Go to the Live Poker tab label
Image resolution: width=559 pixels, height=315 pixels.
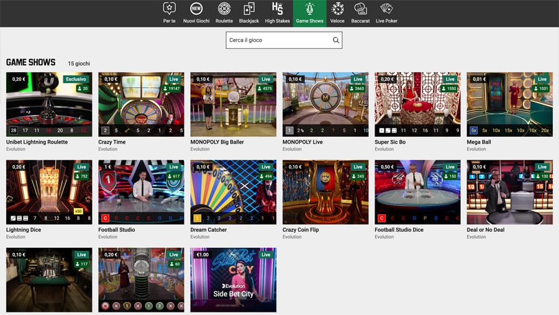click(x=386, y=21)
